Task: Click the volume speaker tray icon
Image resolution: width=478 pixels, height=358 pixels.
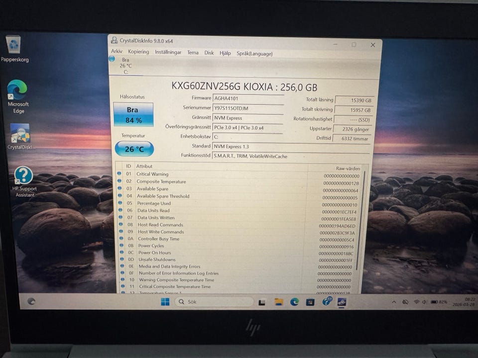Action: coord(424,302)
